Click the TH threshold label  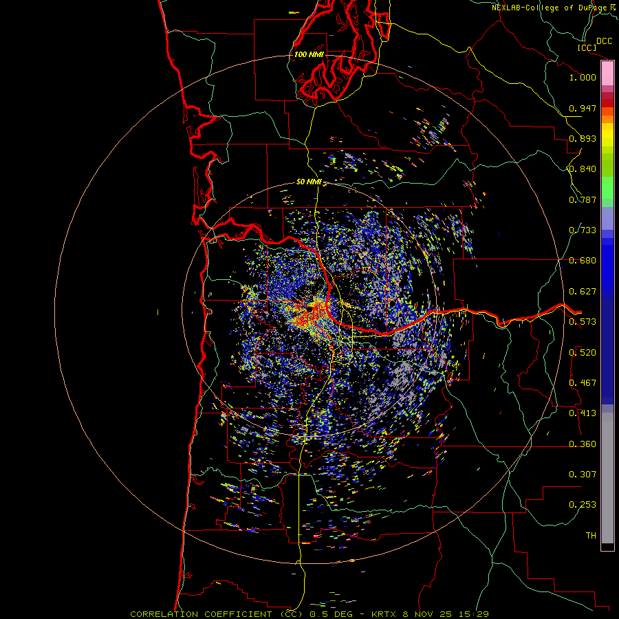(591, 536)
